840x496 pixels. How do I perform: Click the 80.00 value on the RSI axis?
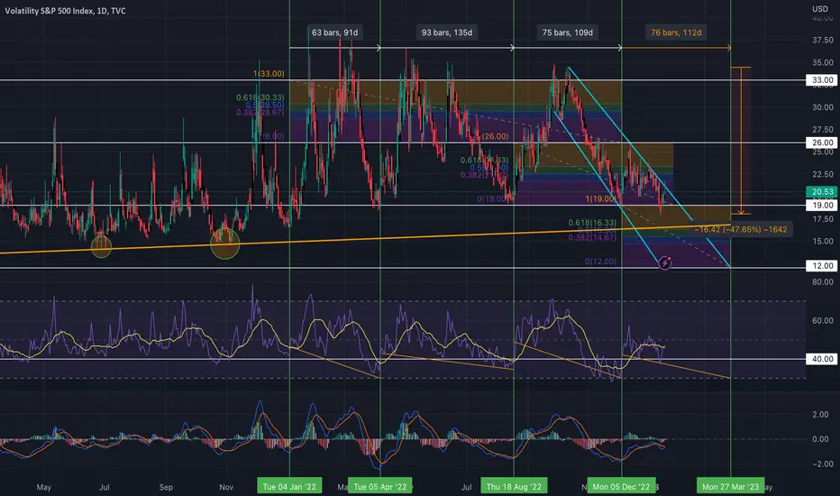tap(822, 281)
